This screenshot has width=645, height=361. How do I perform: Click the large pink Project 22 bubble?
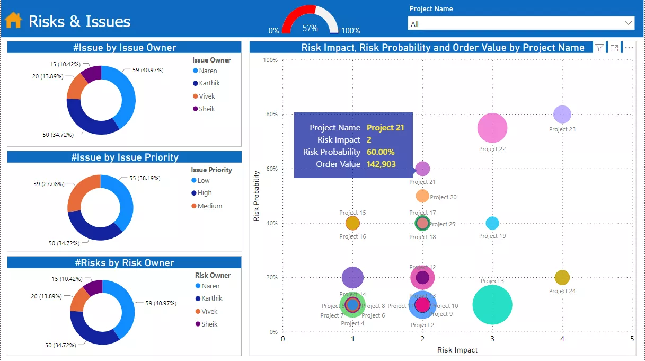click(492, 128)
